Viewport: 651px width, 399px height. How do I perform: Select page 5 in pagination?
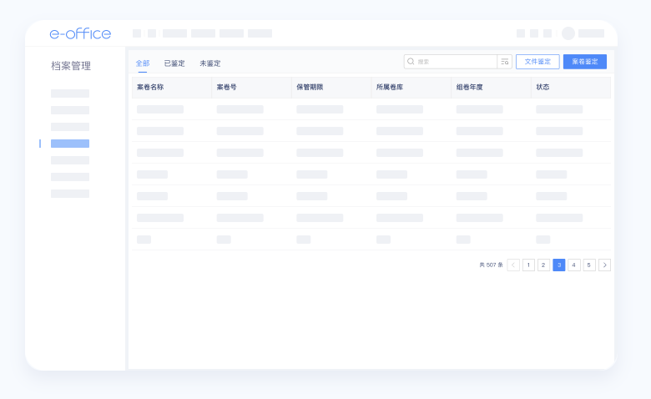click(589, 265)
